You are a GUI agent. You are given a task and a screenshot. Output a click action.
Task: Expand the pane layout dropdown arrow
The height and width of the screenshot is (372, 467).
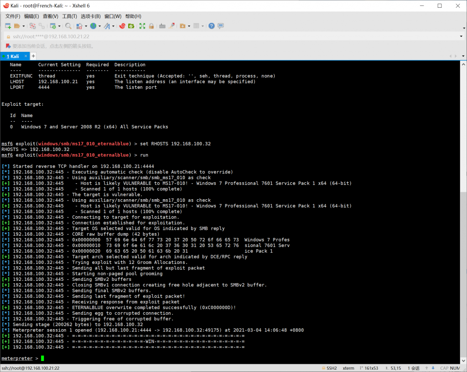coord(202,26)
